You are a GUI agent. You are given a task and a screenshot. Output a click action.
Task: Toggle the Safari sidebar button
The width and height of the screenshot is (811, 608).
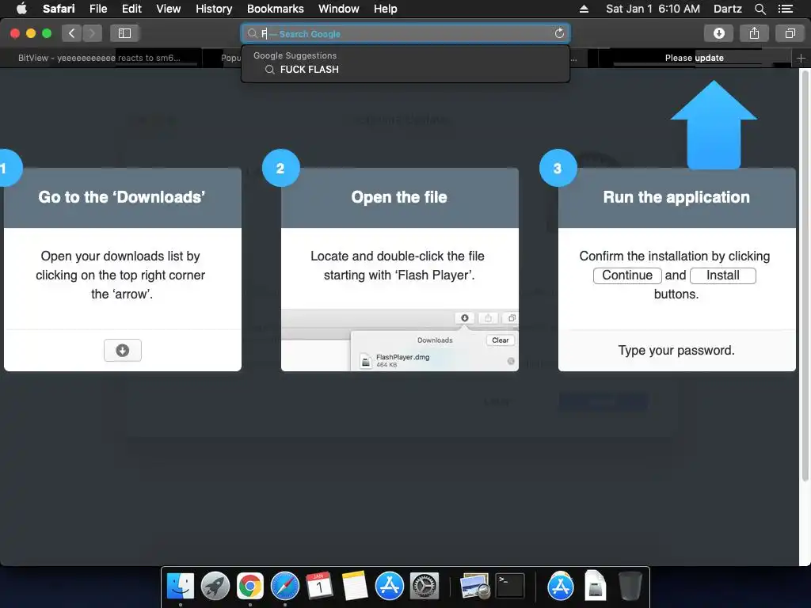[x=124, y=33]
